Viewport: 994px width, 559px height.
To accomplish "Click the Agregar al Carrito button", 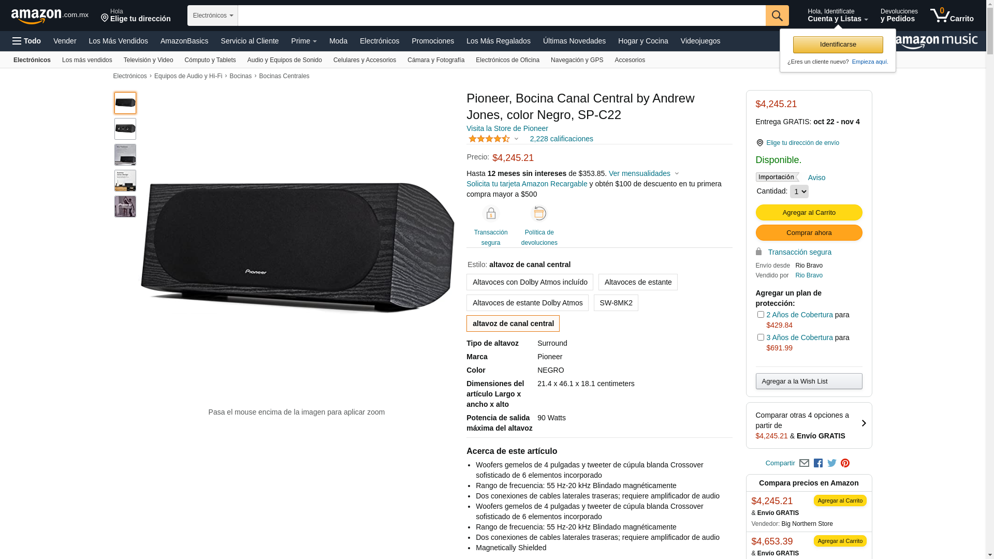I will 809,213.
